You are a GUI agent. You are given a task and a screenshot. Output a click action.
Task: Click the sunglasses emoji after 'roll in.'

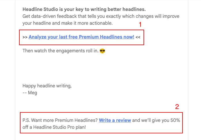[x=102, y=51]
